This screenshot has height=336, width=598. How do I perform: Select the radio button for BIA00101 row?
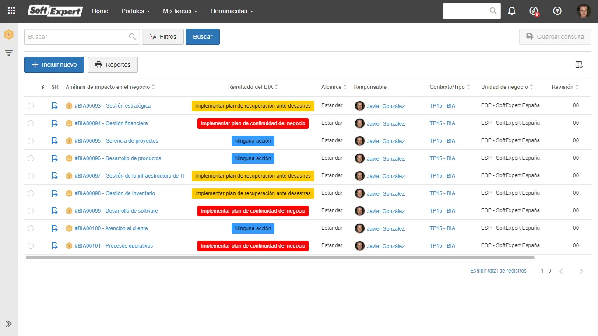pyautogui.click(x=31, y=246)
